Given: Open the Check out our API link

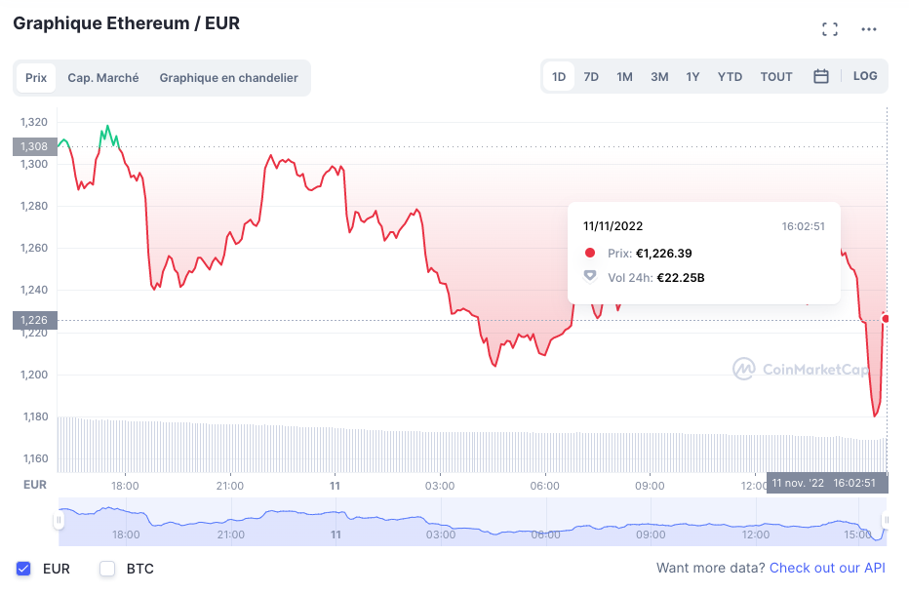Looking at the screenshot, I should point(827,568).
